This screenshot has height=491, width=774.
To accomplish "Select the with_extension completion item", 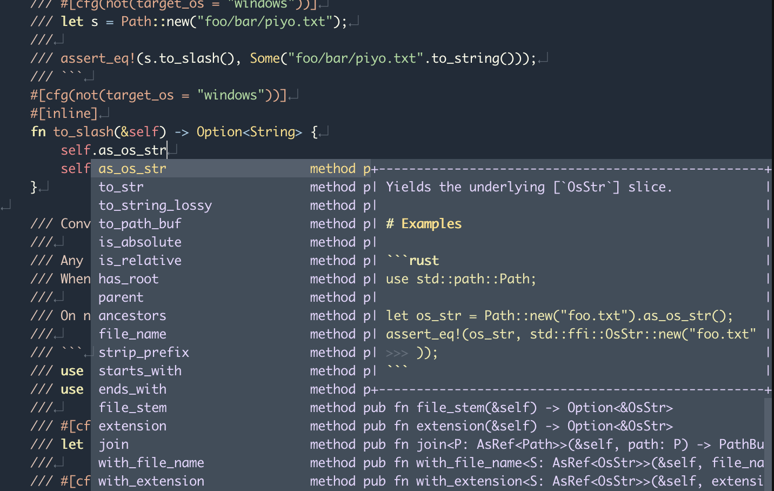I will [x=151, y=481].
